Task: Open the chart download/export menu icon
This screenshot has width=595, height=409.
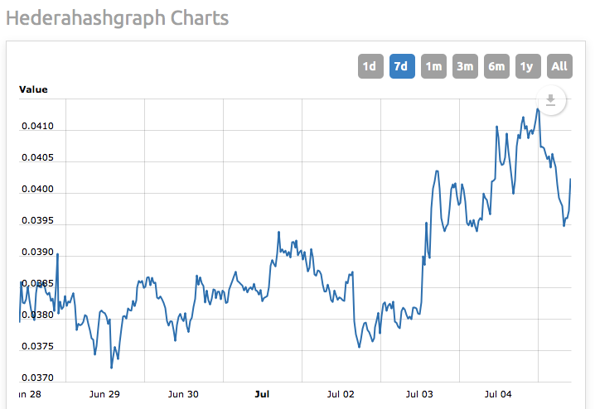Action: coord(554,100)
